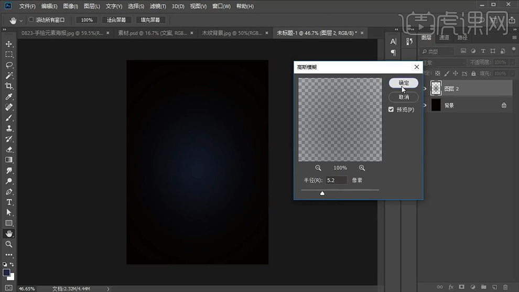519x292 pixels.
Task: Select the Lasso tool
Action: [9, 65]
